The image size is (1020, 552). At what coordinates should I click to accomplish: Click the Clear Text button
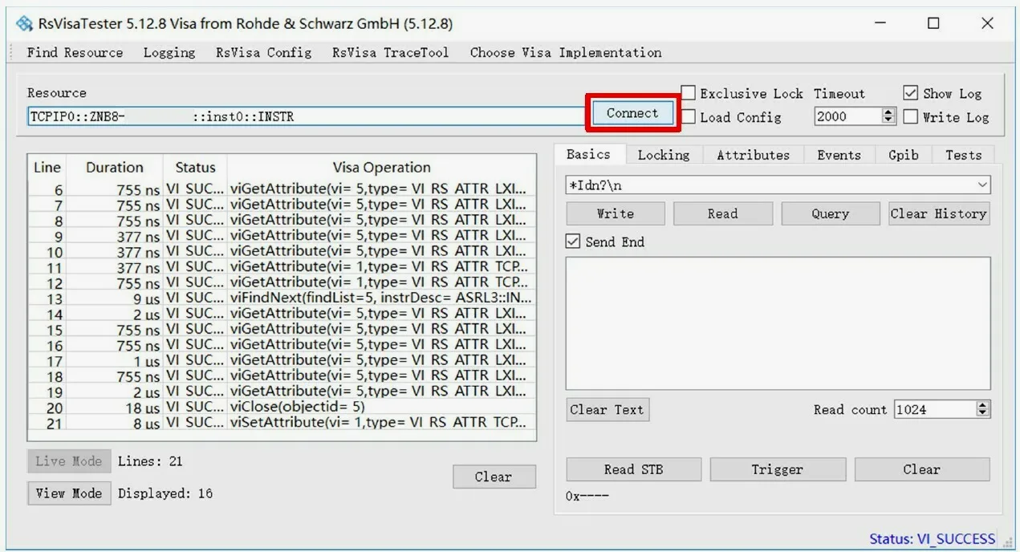(x=608, y=409)
